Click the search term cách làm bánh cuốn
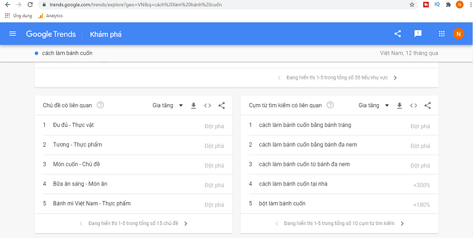Image resolution: width=473 pixels, height=238 pixels. click(67, 53)
